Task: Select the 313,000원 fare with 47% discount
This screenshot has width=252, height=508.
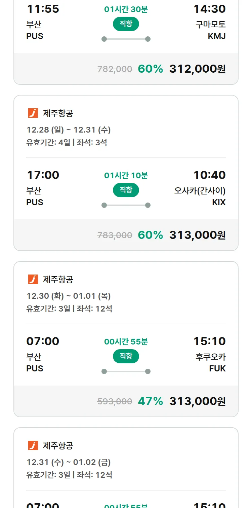Action: [x=197, y=401]
